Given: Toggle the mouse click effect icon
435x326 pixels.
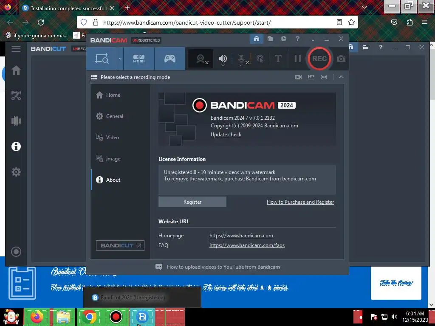Looking at the screenshot, I should tap(260, 59).
